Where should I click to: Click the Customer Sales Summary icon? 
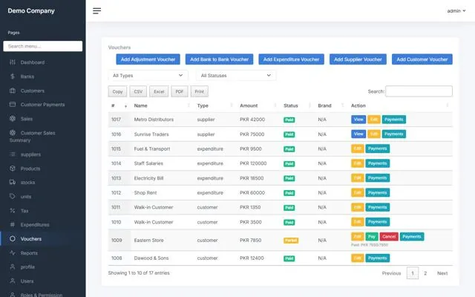pyautogui.click(x=13, y=133)
